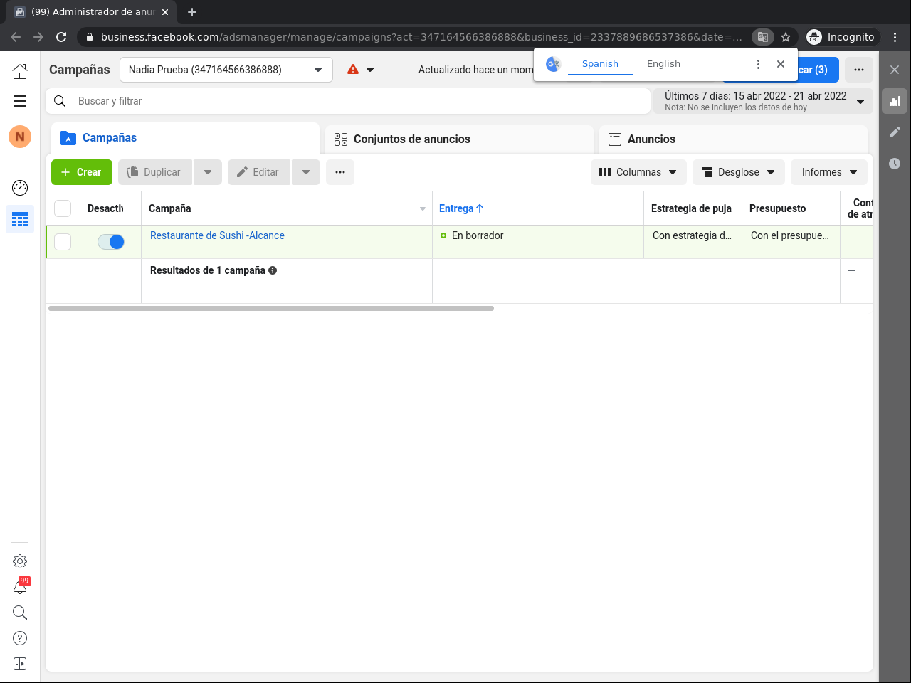This screenshot has height=683, width=911.
Task: Open the date range selector
Action: (763, 101)
